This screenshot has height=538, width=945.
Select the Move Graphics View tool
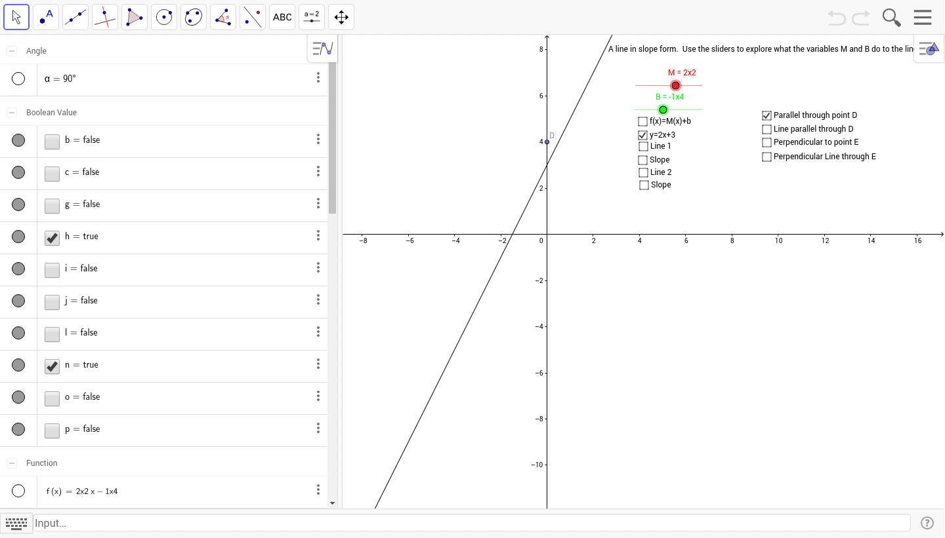(341, 17)
